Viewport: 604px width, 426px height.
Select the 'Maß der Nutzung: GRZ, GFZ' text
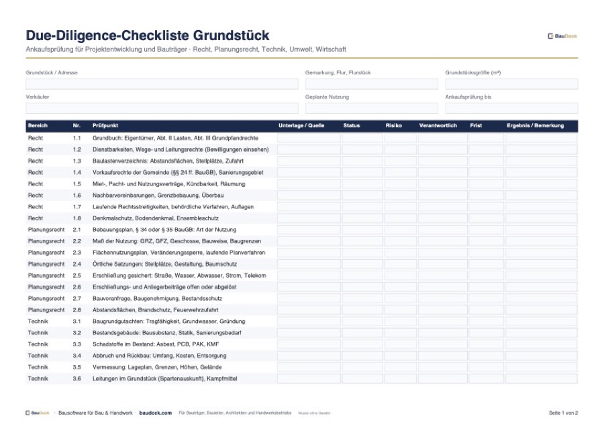177,241
